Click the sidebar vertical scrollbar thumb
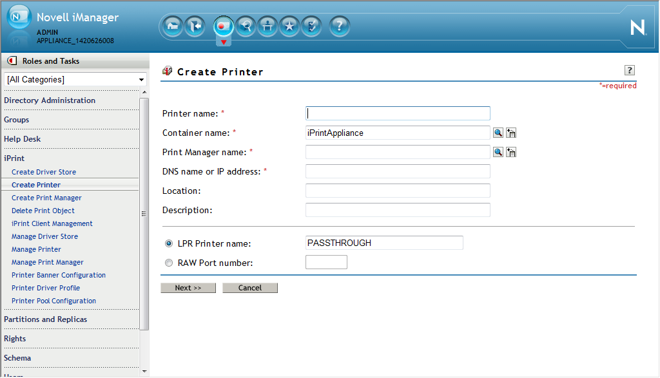 tap(144, 214)
